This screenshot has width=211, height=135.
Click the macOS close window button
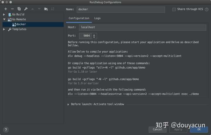(3, 2)
